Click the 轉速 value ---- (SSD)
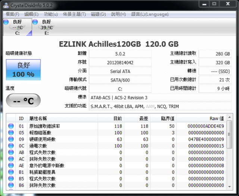Viewport: 239px width, 196px height. [x=215, y=71]
